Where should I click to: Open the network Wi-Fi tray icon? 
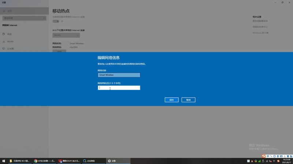(267, 161)
